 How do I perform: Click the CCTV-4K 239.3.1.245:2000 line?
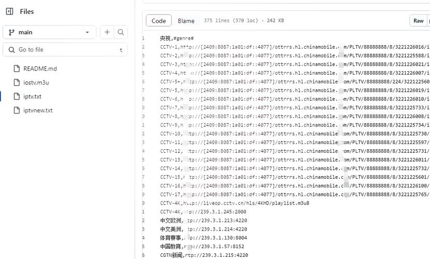pos(203,212)
